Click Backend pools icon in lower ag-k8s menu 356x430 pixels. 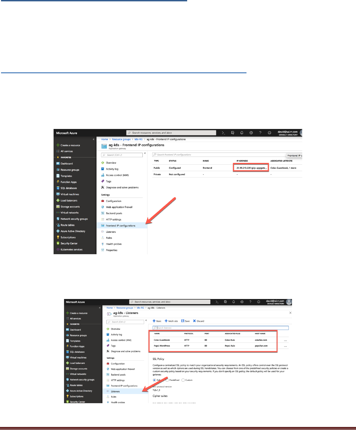tap(108, 375)
